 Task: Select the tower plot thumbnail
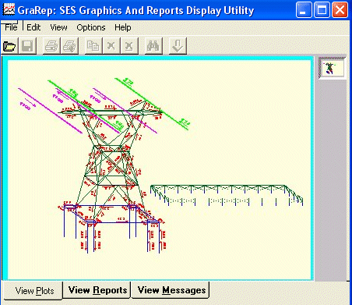pos(332,68)
